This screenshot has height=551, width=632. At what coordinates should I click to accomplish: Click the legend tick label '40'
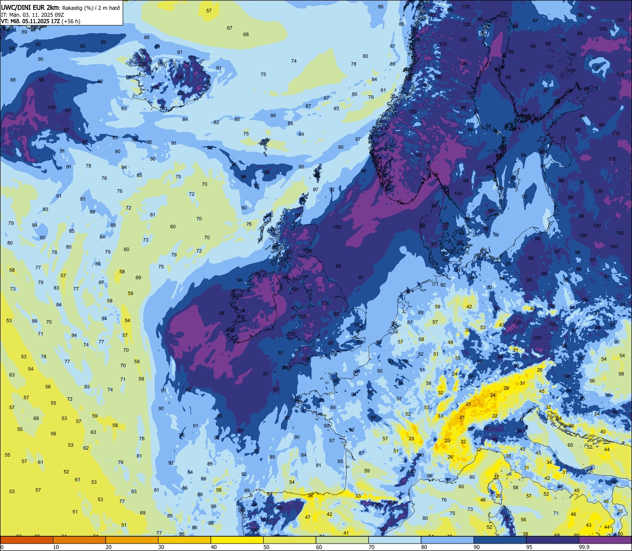214,547
